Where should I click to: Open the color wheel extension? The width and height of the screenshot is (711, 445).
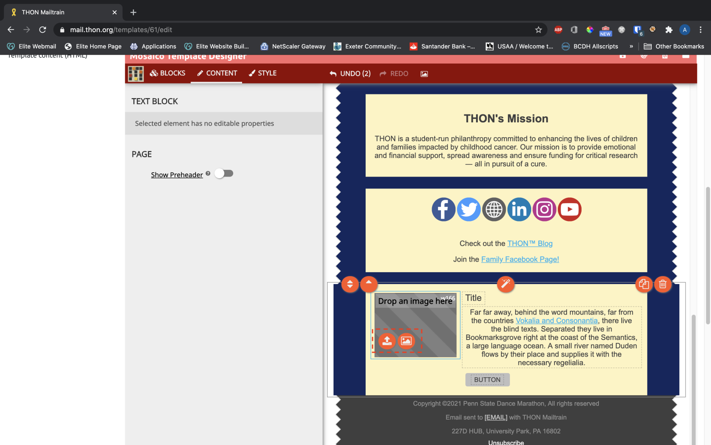590,30
